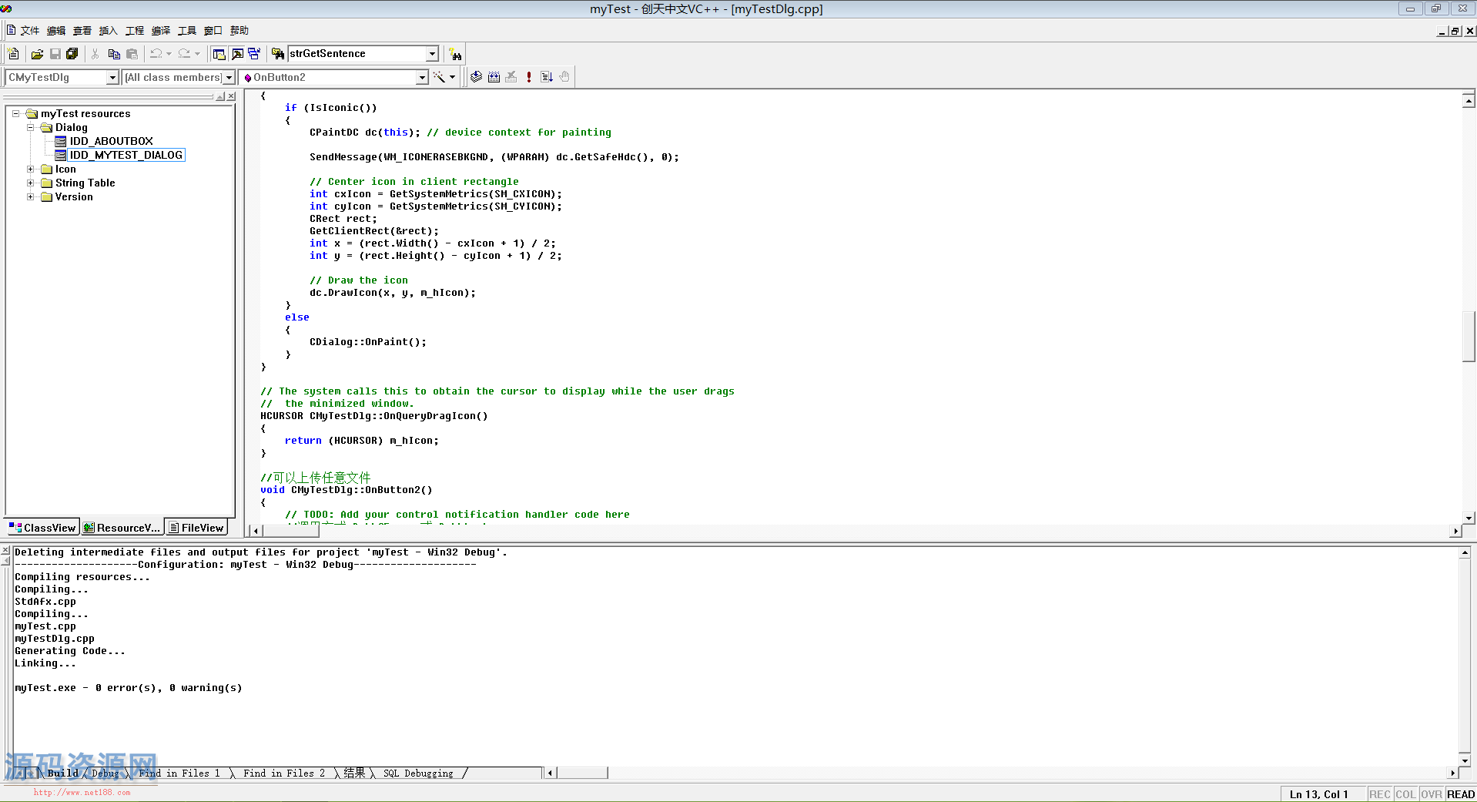Viewport: 1477px width, 802px height.
Task: Toggle the Workspace window icon
Action: point(219,54)
